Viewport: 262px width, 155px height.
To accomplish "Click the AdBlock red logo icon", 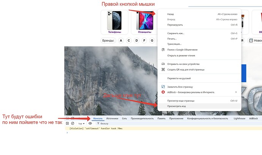I will 163,92.
